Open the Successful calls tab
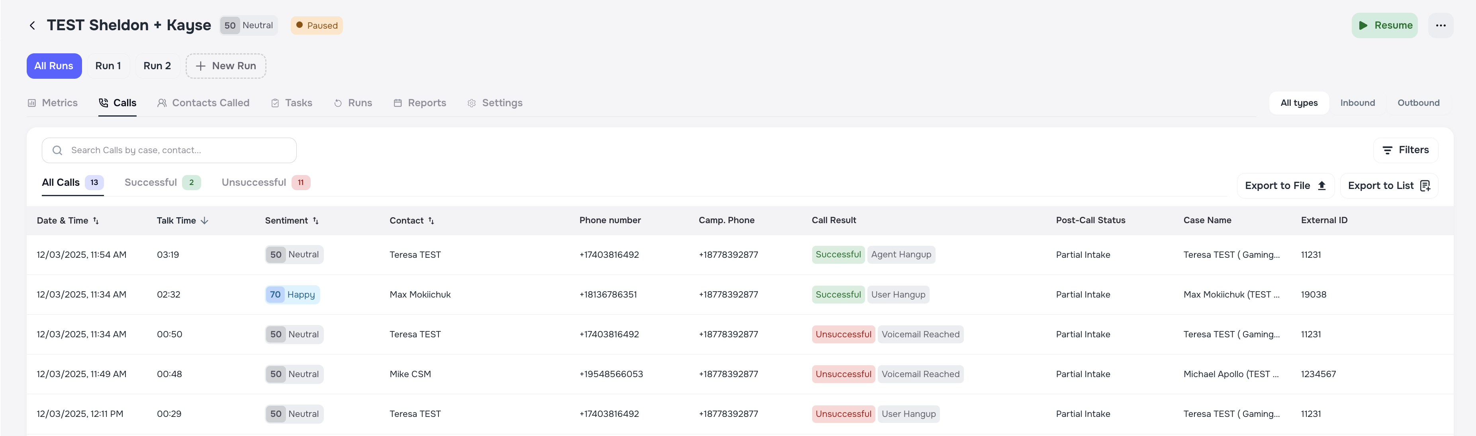Screen dimensions: 1476x436 (x=150, y=182)
